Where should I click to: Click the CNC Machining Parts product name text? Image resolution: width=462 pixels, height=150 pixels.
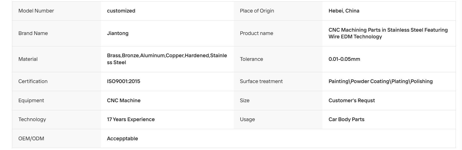point(388,33)
